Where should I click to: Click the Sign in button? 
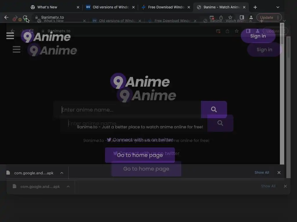point(258,36)
